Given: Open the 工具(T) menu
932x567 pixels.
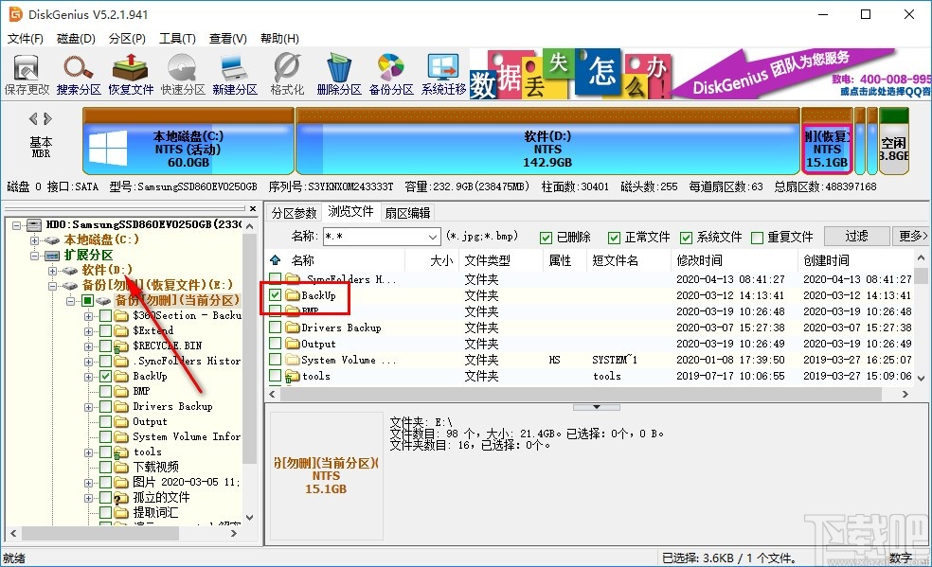Looking at the screenshot, I should [x=177, y=39].
